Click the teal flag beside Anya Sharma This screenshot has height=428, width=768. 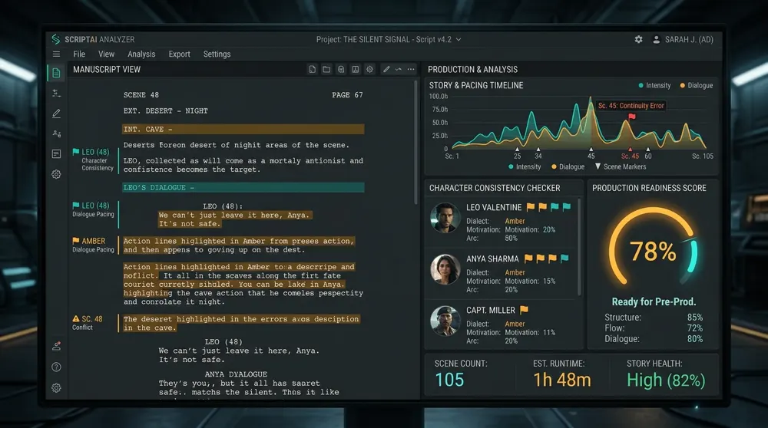click(x=564, y=258)
